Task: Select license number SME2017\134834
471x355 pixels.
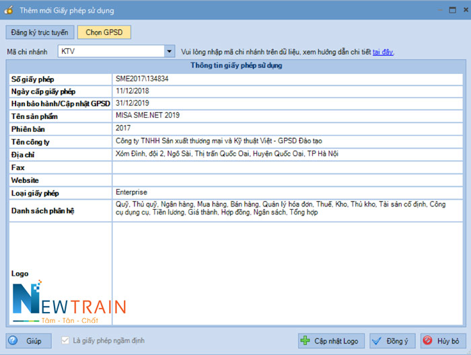Action: coord(142,79)
